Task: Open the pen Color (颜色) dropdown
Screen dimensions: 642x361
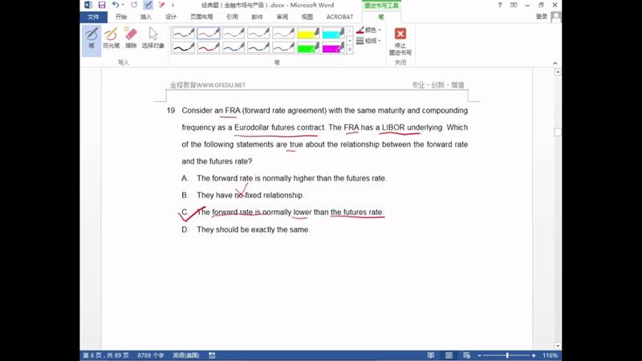Action: tap(368, 30)
